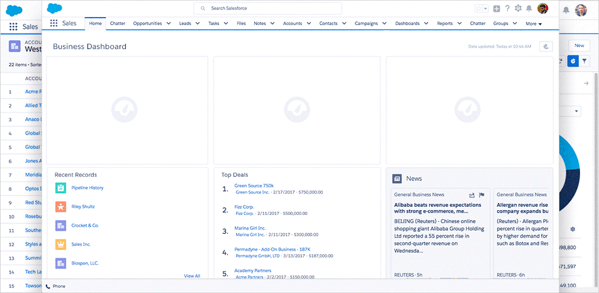Expand the Notes tab dropdown chevron
This screenshot has width=599, height=293.
(272, 23)
